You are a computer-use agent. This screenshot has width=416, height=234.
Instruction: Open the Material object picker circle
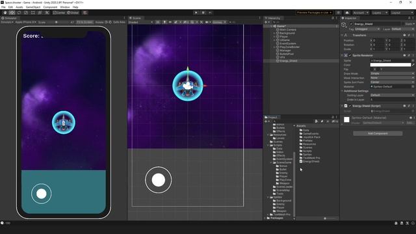click(x=413, y=86)
